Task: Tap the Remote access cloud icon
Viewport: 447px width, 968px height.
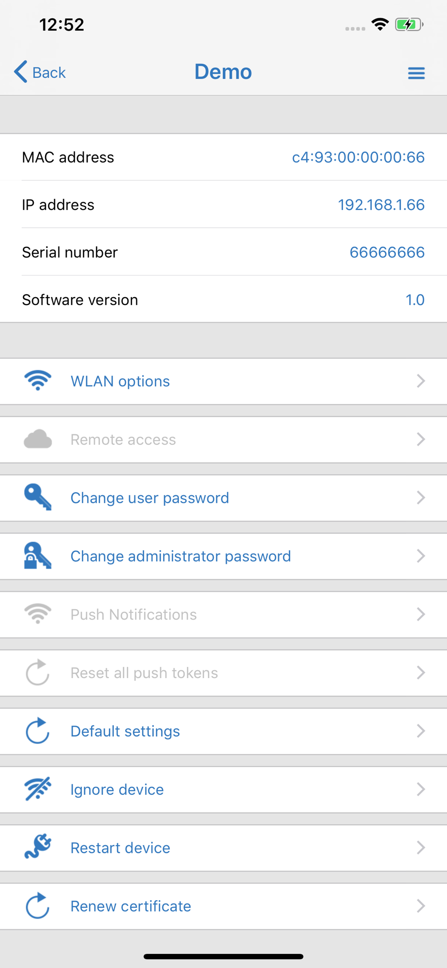Action: click(38, 439)
